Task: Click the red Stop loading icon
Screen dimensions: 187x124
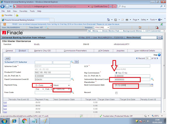Action: (x=115, y=6)
